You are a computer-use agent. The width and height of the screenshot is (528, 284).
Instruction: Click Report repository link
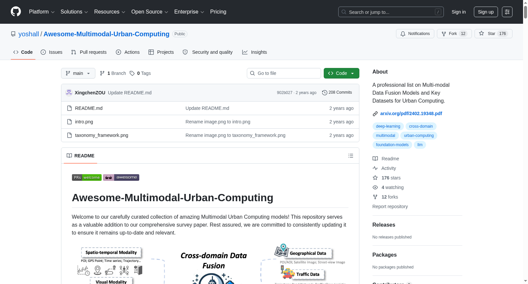click(x=390, y=206)
